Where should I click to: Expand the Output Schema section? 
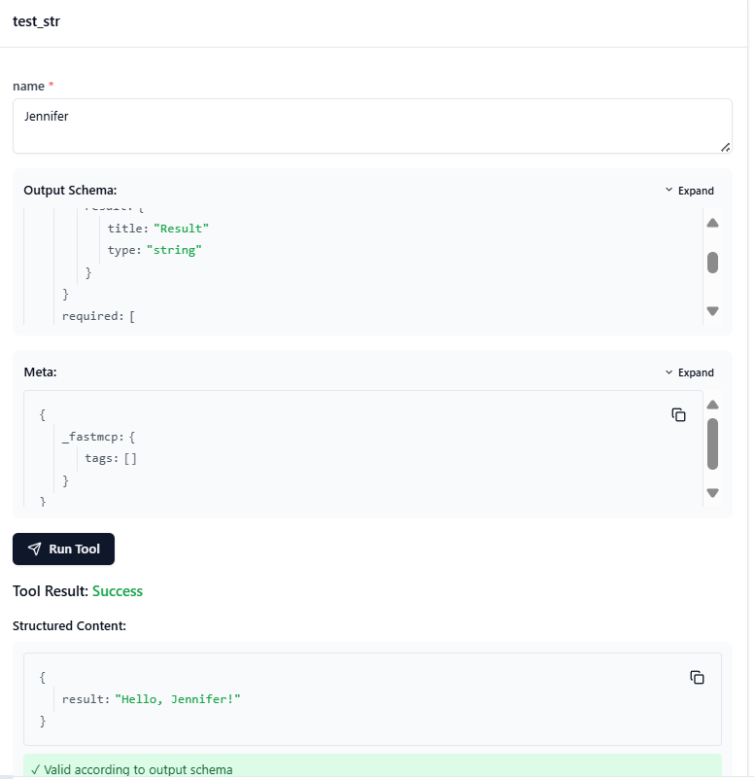coord(689,191)
